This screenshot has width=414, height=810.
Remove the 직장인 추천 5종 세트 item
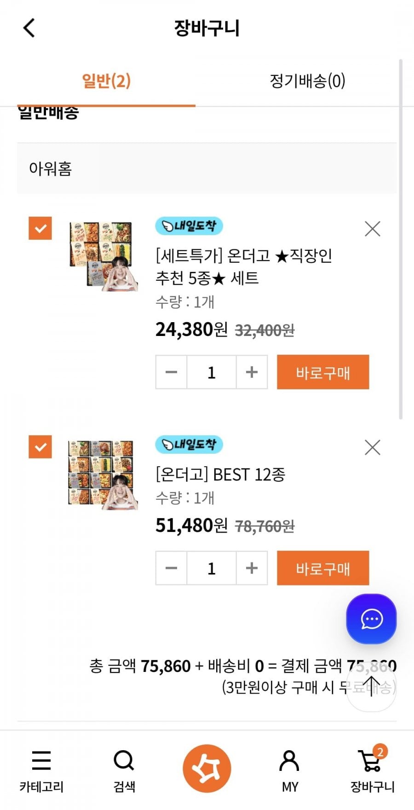(372, 229)
